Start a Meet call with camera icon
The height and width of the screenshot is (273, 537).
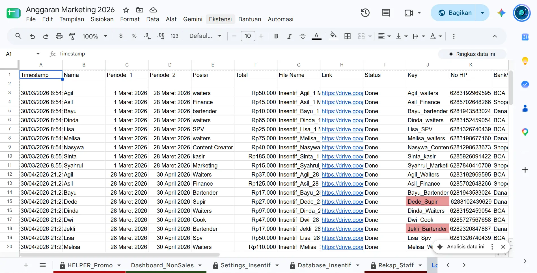coord(409,13)
